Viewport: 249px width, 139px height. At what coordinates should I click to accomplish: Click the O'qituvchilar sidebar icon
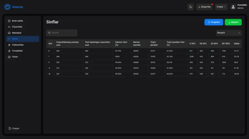(x=9, y=45)
